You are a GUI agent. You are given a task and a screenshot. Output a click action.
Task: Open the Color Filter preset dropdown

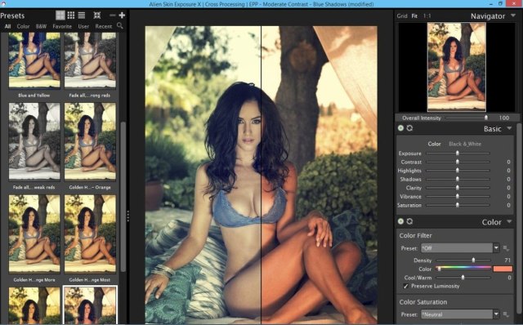point(496,248)
